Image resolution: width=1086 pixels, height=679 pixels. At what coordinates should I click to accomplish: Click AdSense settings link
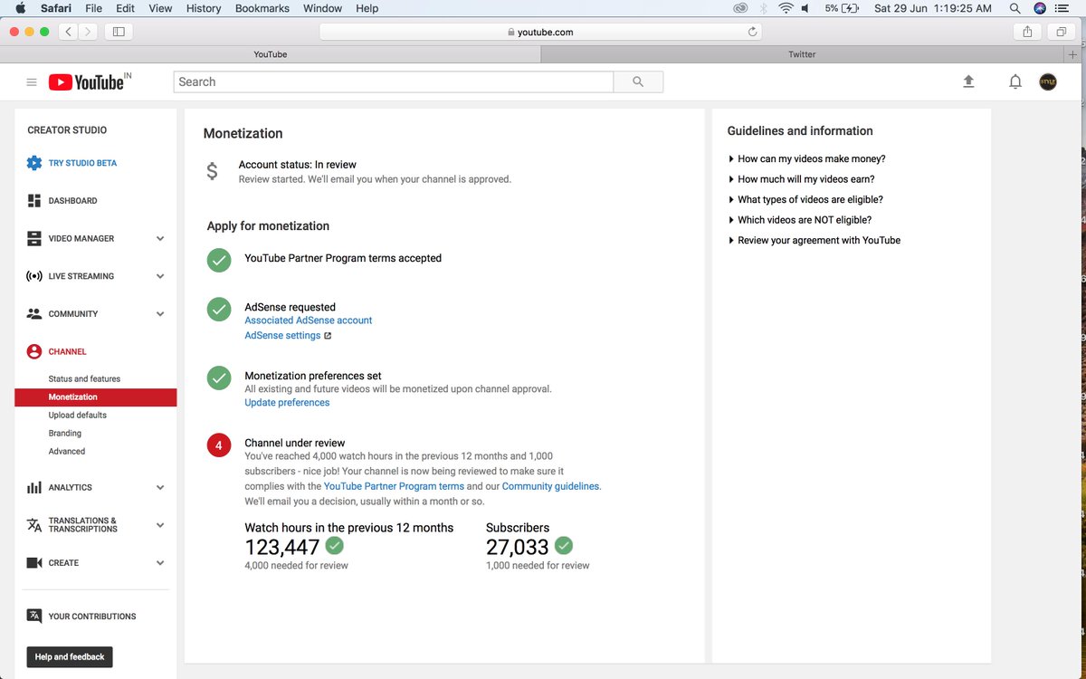coord(282,336)
